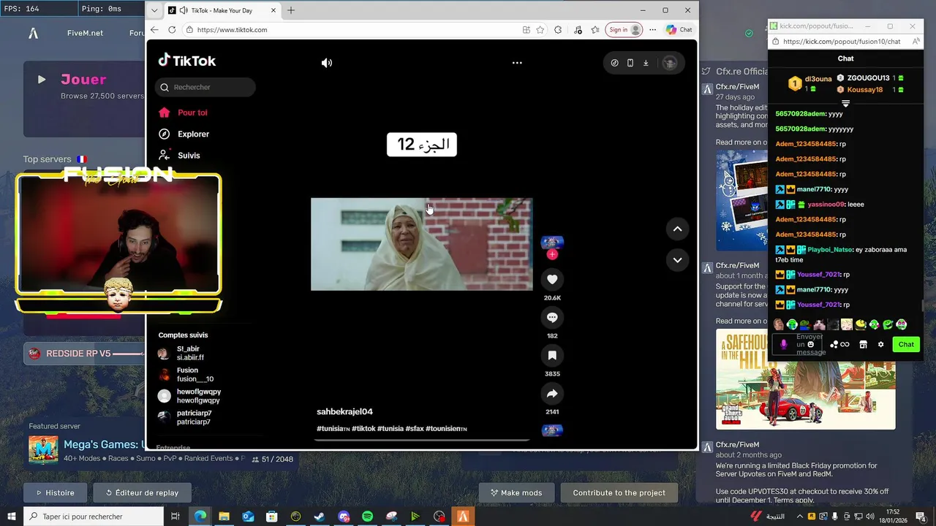Click the TikTok address bar URL
The height and width of the screenshot is (526, 936).
coord(233,30)
